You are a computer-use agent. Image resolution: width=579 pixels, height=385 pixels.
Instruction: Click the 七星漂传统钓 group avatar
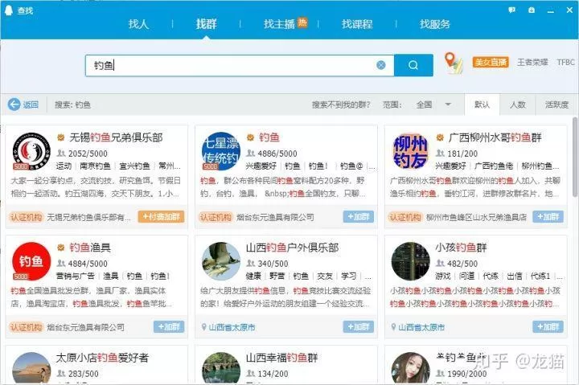pos(221,151)
